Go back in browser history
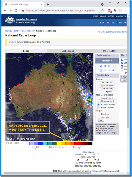Viewport: 132px width, 177px height. 5,10
